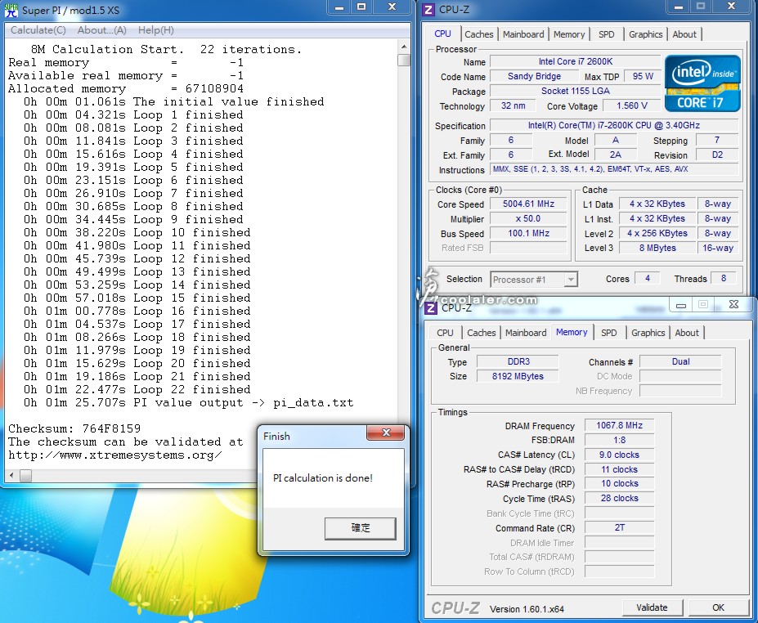The width and height of the screenshot is (758, 623).
Task: Click the Threads count value 8
Action: (x=723, y=279)
